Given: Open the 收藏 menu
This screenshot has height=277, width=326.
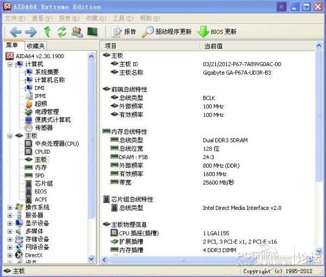Looking at the screenshot, I should 96,18.
